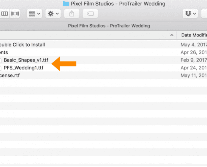
Task: Open the gear Action menu
Action: 53,14
